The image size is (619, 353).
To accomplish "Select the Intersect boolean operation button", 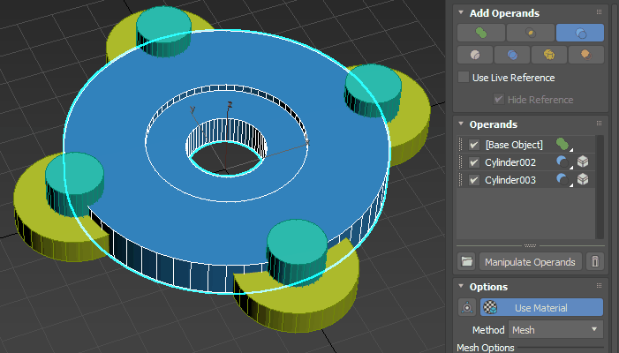I will pos(531,33).
